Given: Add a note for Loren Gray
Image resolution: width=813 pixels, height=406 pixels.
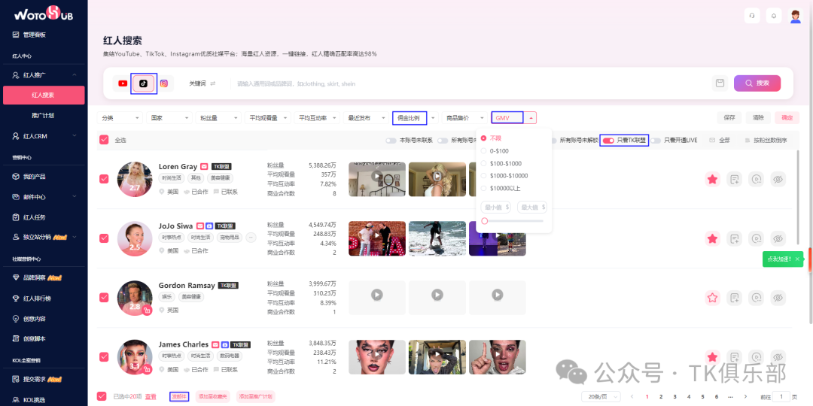Looking at the screenshot, I should tap(734, 179).
